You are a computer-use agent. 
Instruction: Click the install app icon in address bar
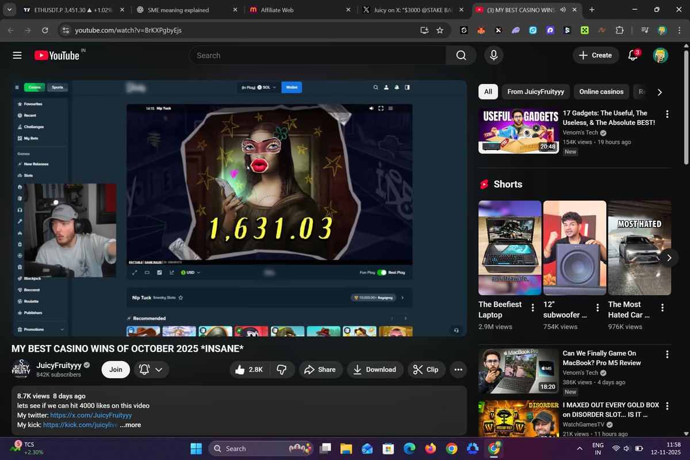424,30
